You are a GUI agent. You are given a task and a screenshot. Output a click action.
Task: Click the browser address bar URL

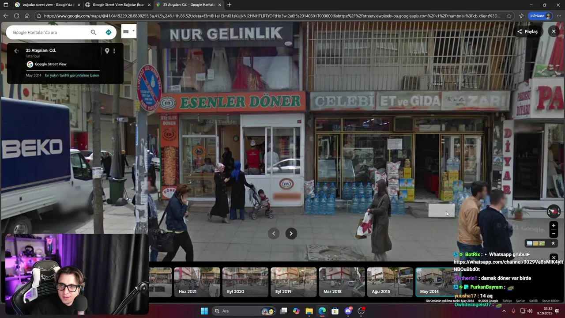pos(272,16)
